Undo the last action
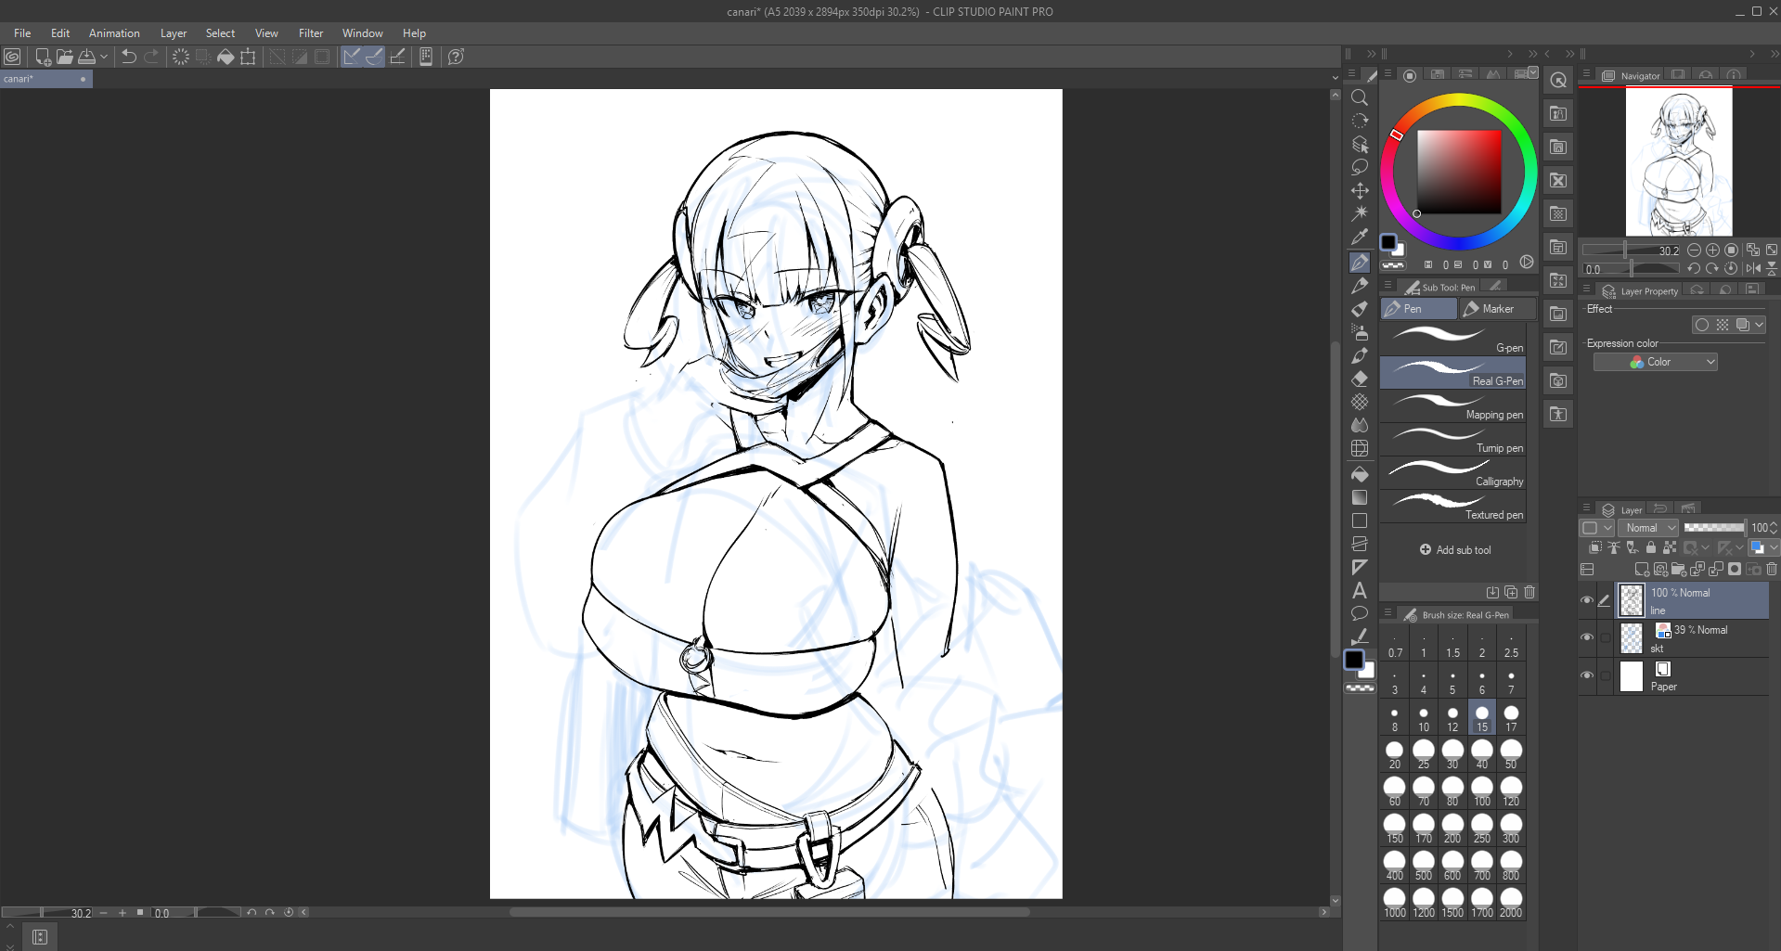The image size is (1781, 951). click(x=129, y=57)
